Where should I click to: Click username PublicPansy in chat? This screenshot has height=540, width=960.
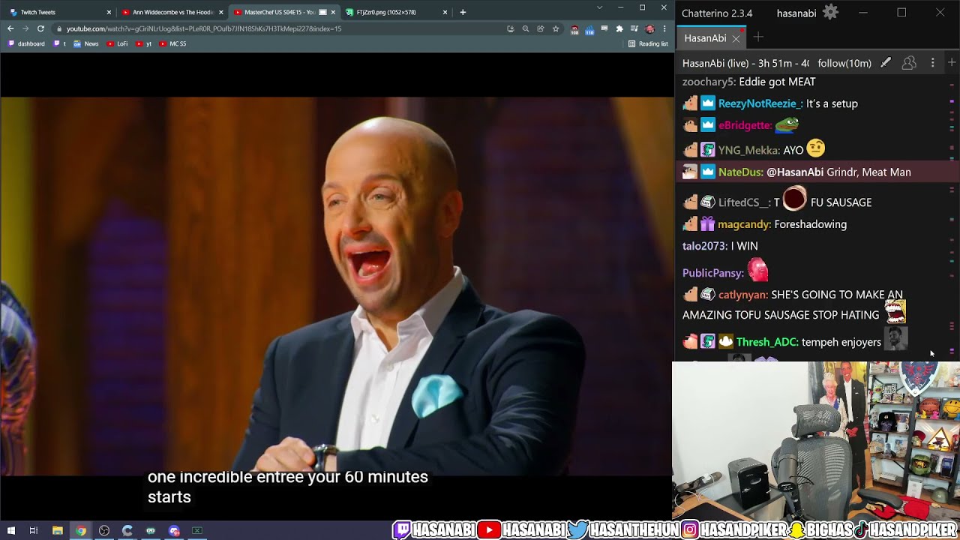click(713, 273)
